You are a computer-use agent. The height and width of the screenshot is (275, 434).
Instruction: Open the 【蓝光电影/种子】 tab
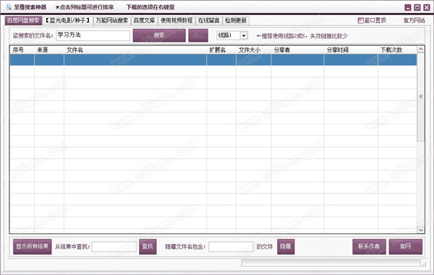67,20
